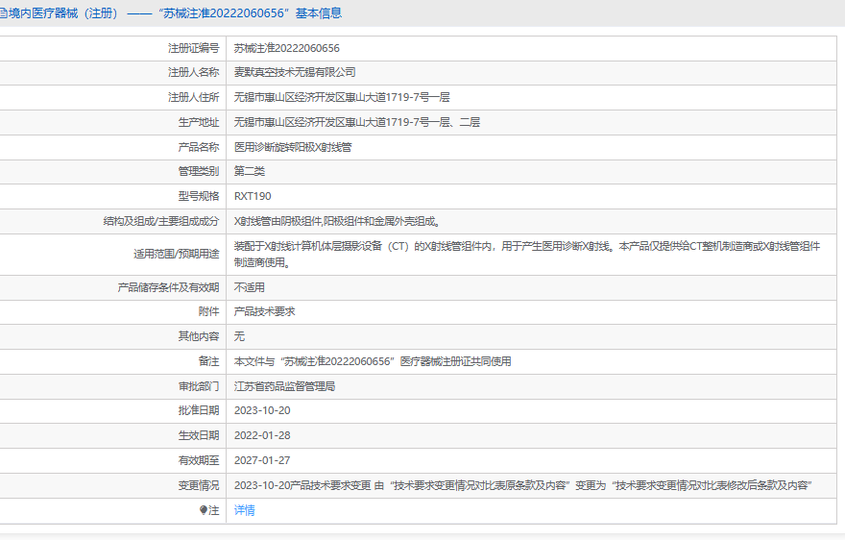845x540 pixels.
Task: Select the 型号规格 label
Action: click(199, 196)
